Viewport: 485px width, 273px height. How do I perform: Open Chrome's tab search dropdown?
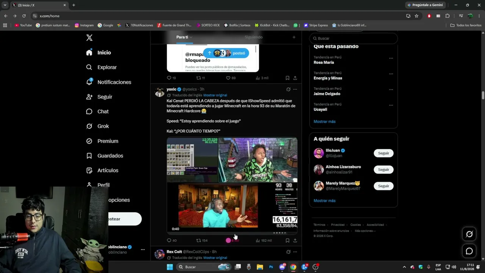click(x=5, y=5)
